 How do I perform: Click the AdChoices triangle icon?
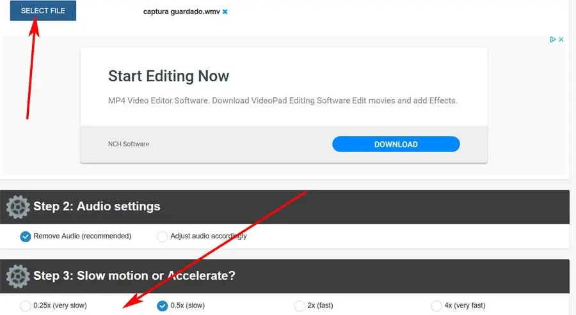[x=553, y=40]
